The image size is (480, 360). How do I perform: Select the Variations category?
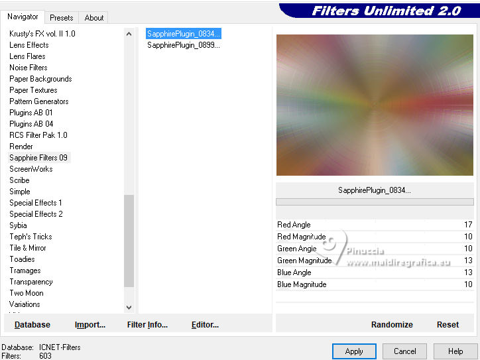pos(25,304)
